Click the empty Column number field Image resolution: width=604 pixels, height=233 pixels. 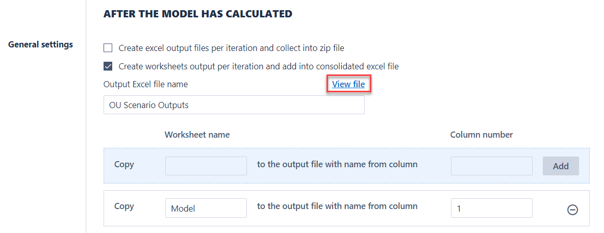point(491,166)
